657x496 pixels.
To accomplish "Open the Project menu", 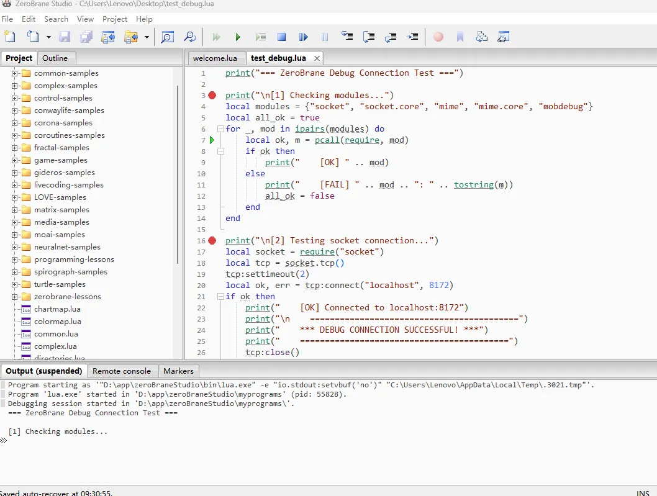I will coord(114,19).
